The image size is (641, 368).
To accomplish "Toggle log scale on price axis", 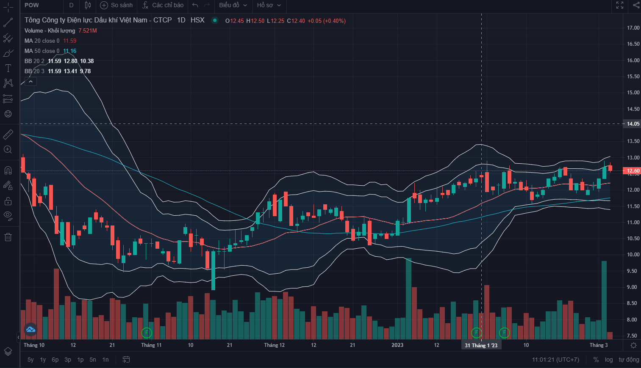I will (x=609, y=360).
